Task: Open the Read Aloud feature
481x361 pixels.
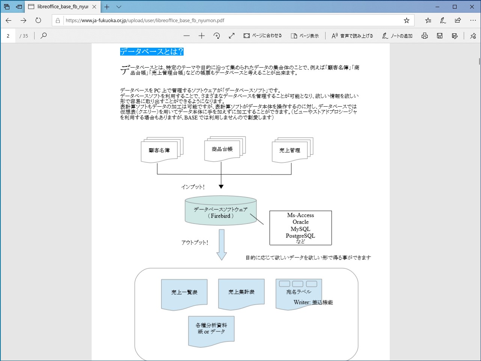Action: click(351, 36)
